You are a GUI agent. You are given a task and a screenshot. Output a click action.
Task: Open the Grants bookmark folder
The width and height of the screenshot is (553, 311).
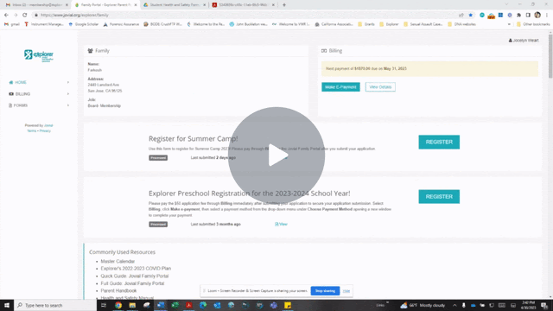point(366,24)
